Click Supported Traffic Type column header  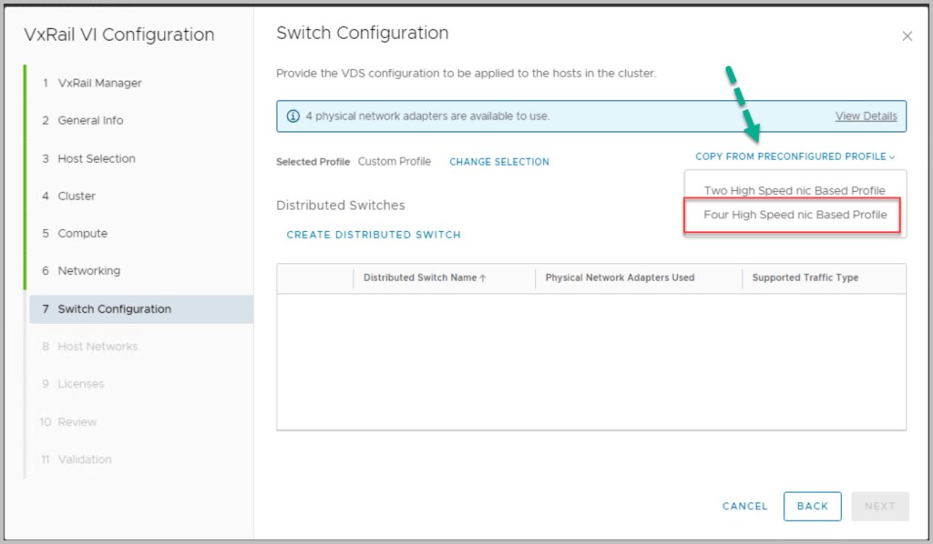pyautogui.click(x=805, y=278)
